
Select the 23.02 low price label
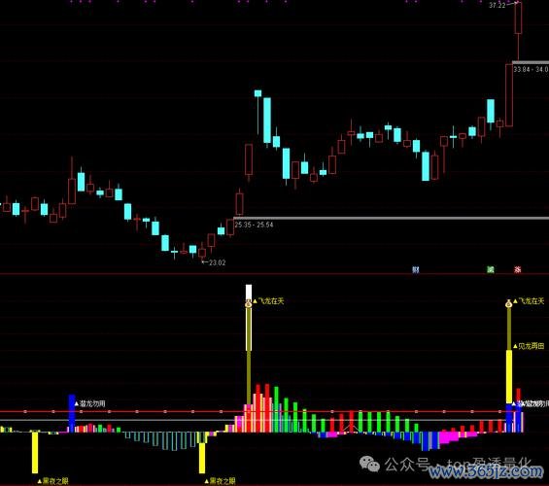pos(218,262)
